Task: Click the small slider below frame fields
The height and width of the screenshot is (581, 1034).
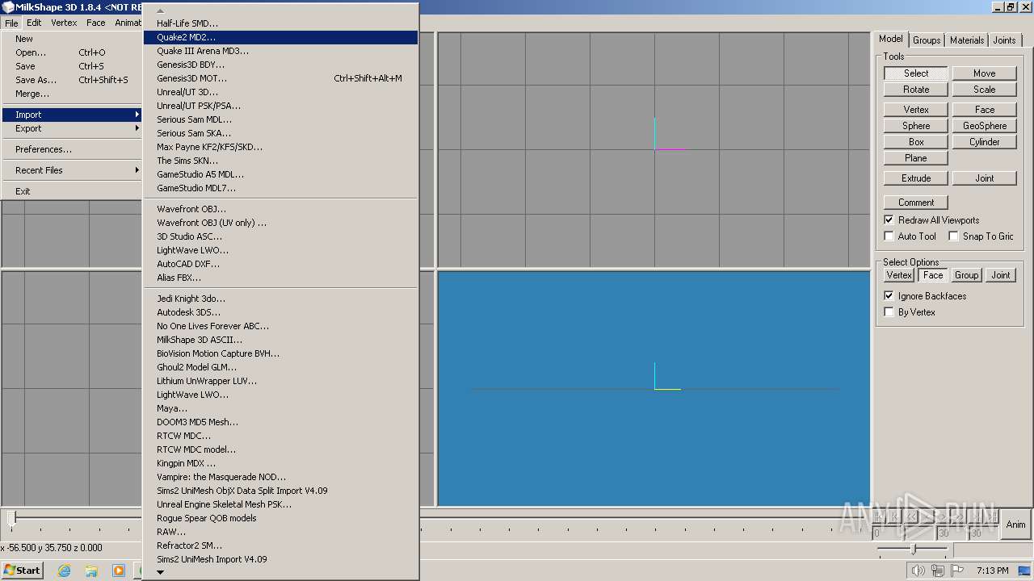Action: point(913,550)
